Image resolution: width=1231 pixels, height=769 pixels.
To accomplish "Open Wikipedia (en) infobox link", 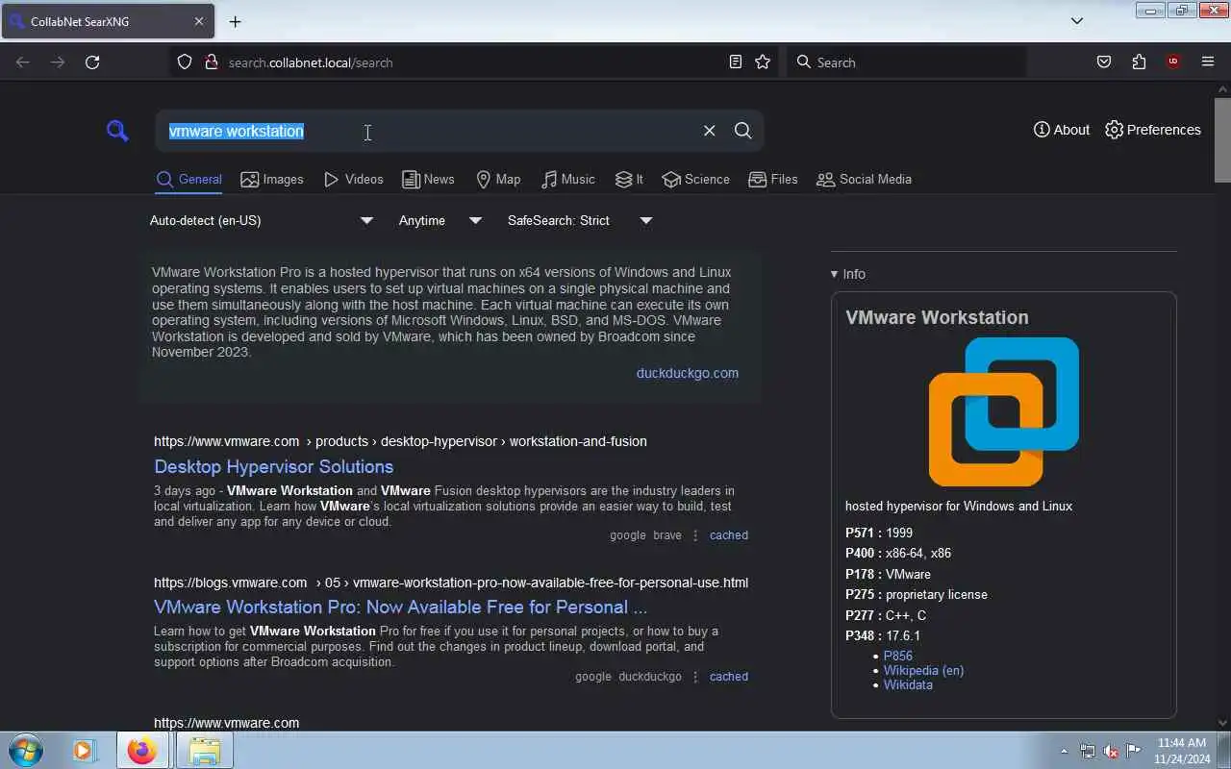I will [x=923, y=670].
